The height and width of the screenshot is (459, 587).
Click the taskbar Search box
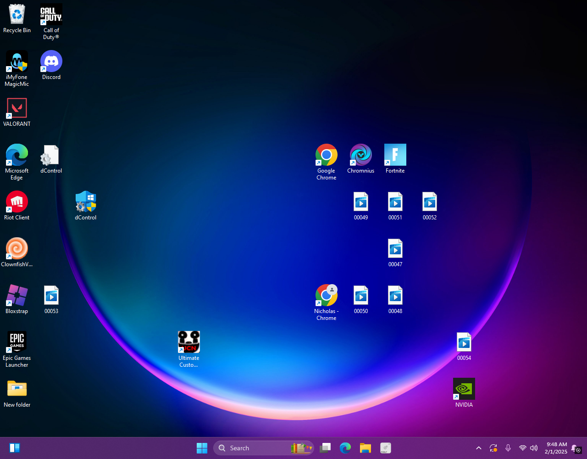point(264,448)
